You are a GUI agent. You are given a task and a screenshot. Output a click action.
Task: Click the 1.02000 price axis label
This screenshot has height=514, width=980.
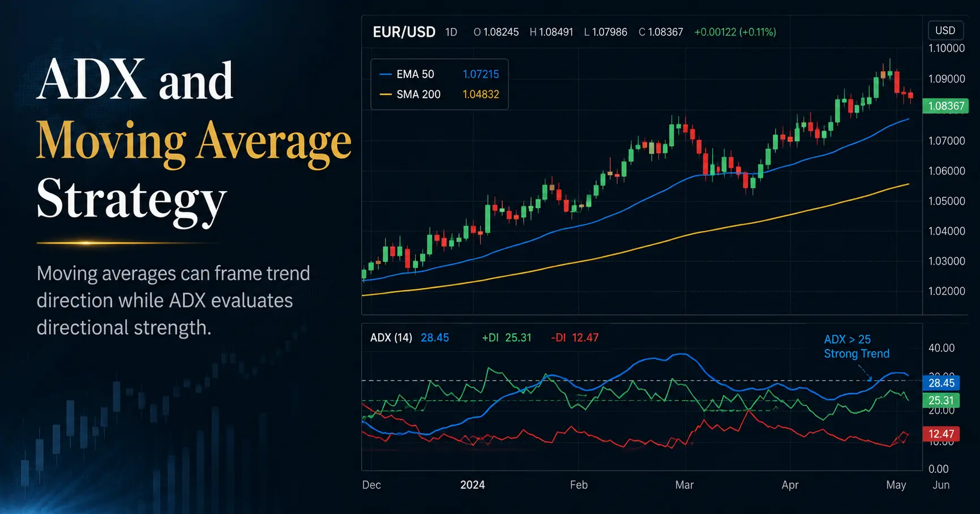[x=947, y=291]
